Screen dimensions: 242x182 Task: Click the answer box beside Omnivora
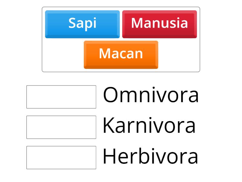click(x=61, y=96)
